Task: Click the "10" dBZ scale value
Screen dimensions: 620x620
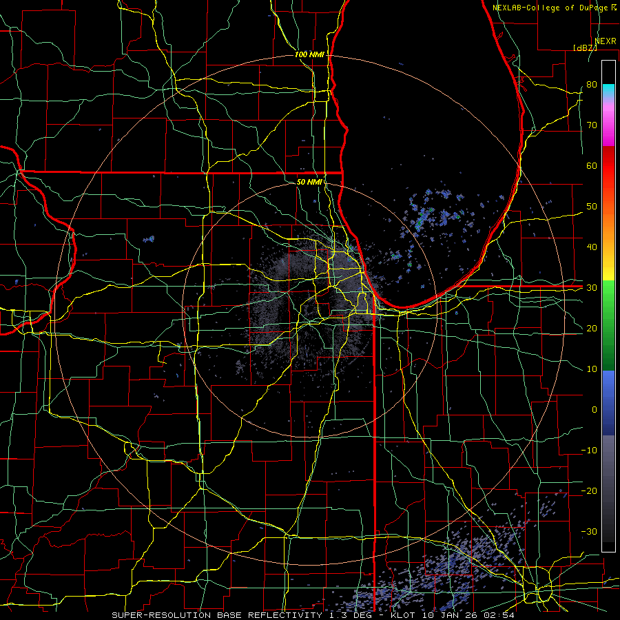Action: pos(592,369)
